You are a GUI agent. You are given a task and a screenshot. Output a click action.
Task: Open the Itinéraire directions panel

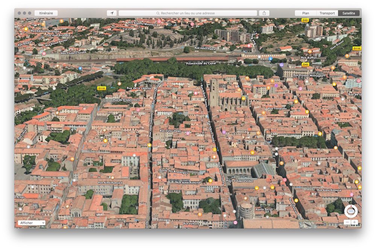[x=46, y=13]
